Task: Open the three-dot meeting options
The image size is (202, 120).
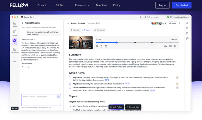Action: point(180,23)
